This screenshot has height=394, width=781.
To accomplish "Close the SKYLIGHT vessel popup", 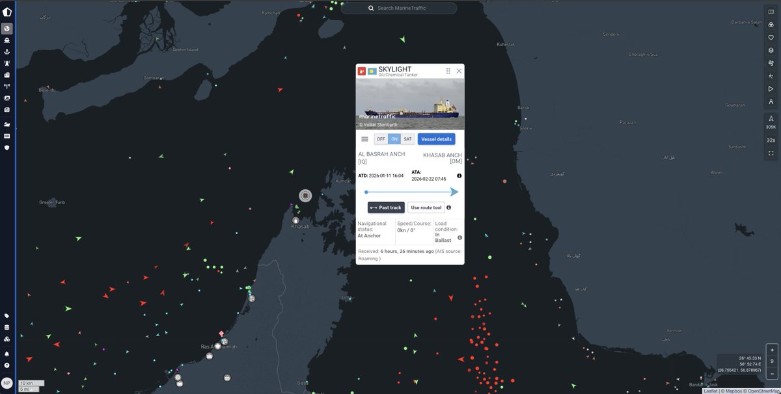I will pyautogui.click(x=459, y=71).
